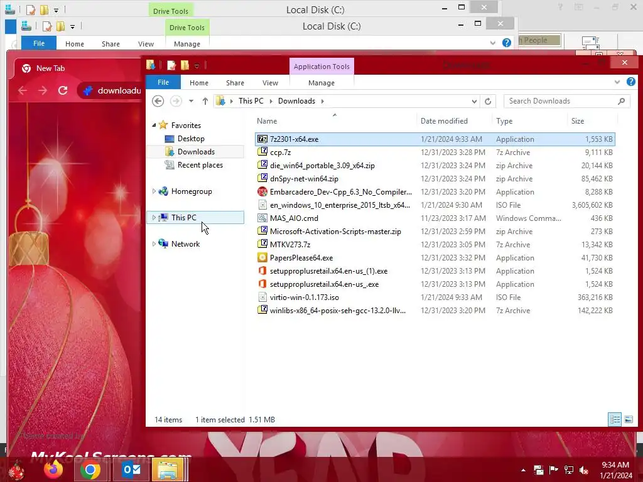643x482 pixels.
Task: Select Desktop under Favorites
Action: pyautogui.click(x=191, y=139)
